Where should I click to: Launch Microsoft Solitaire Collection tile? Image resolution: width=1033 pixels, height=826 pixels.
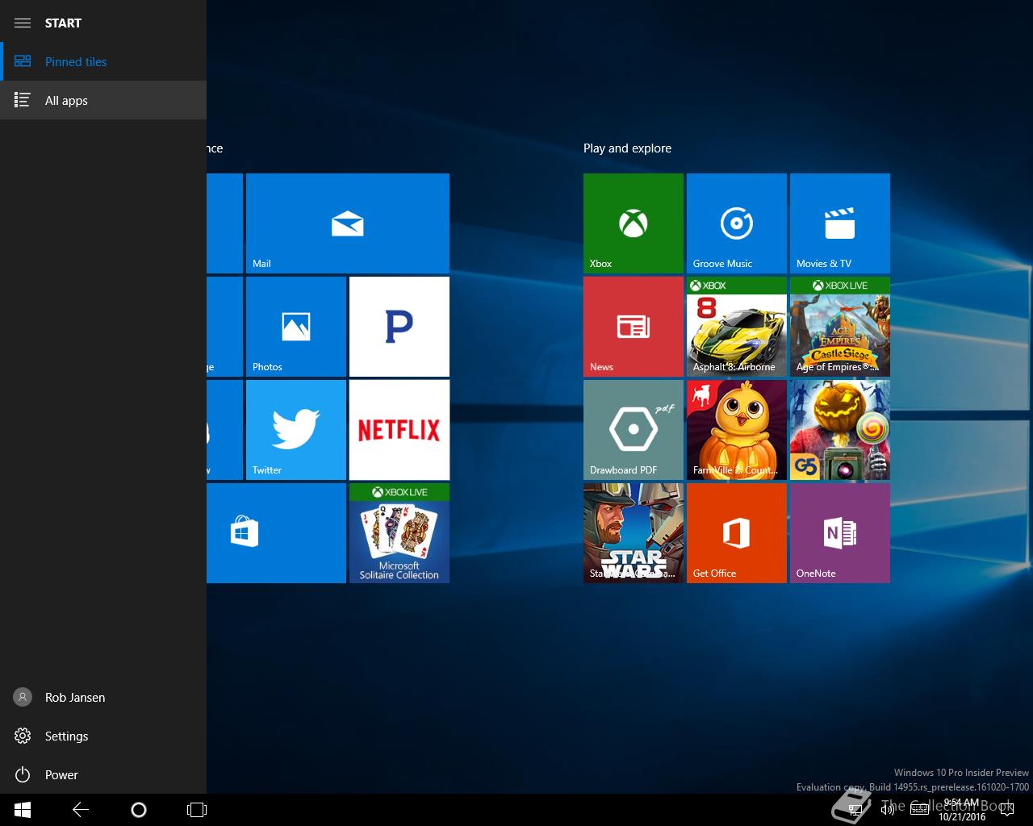(x=399, y=533)
